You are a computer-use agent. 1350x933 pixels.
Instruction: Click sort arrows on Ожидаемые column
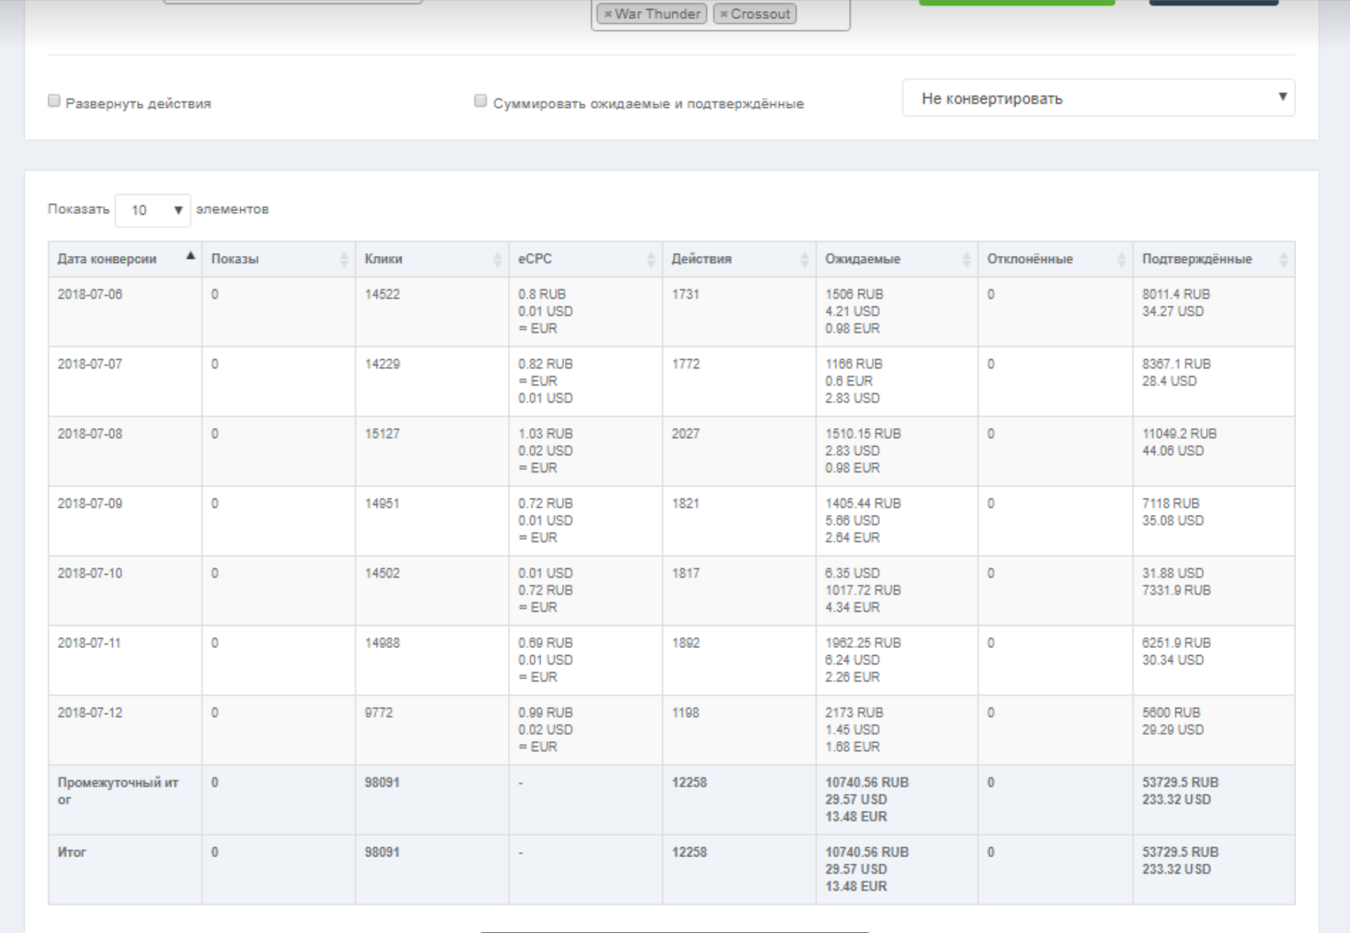tap(966, 260)
